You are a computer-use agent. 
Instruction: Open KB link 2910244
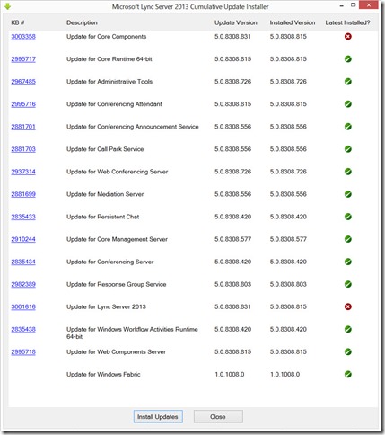(23, 239)
